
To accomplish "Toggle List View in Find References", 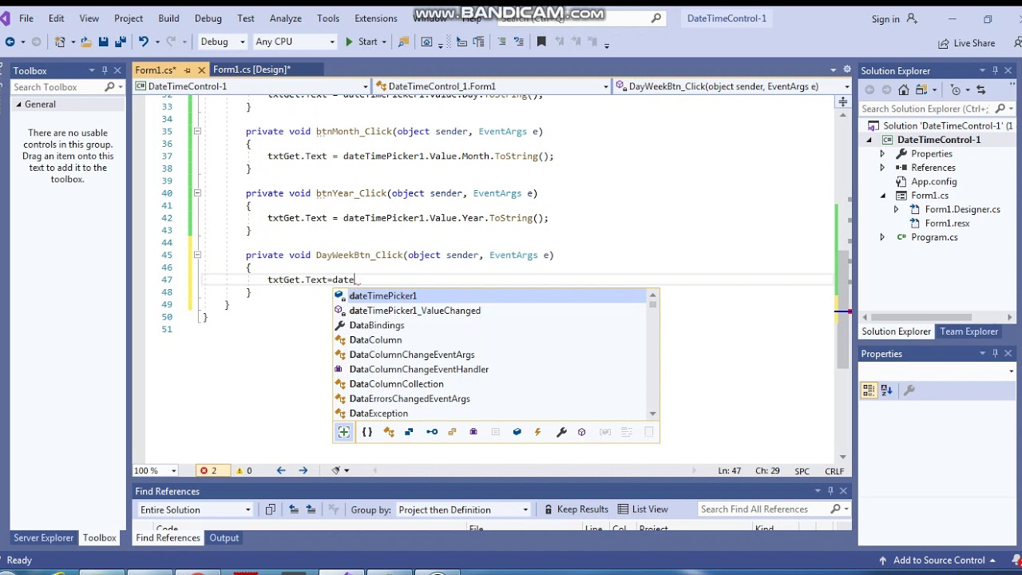I will coord(642,510).
